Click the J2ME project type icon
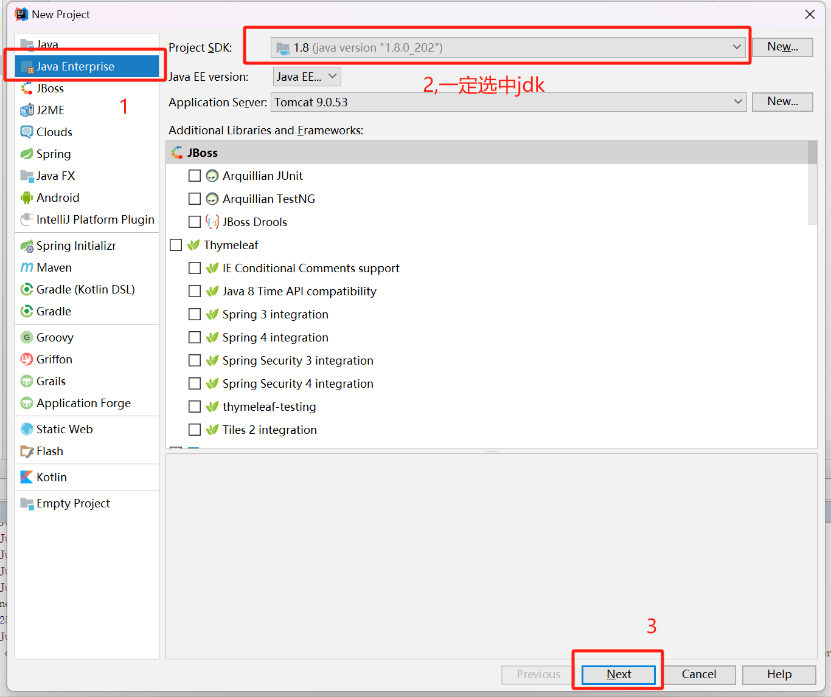Screen dimensions: 831x697 [x=27, y=111]
